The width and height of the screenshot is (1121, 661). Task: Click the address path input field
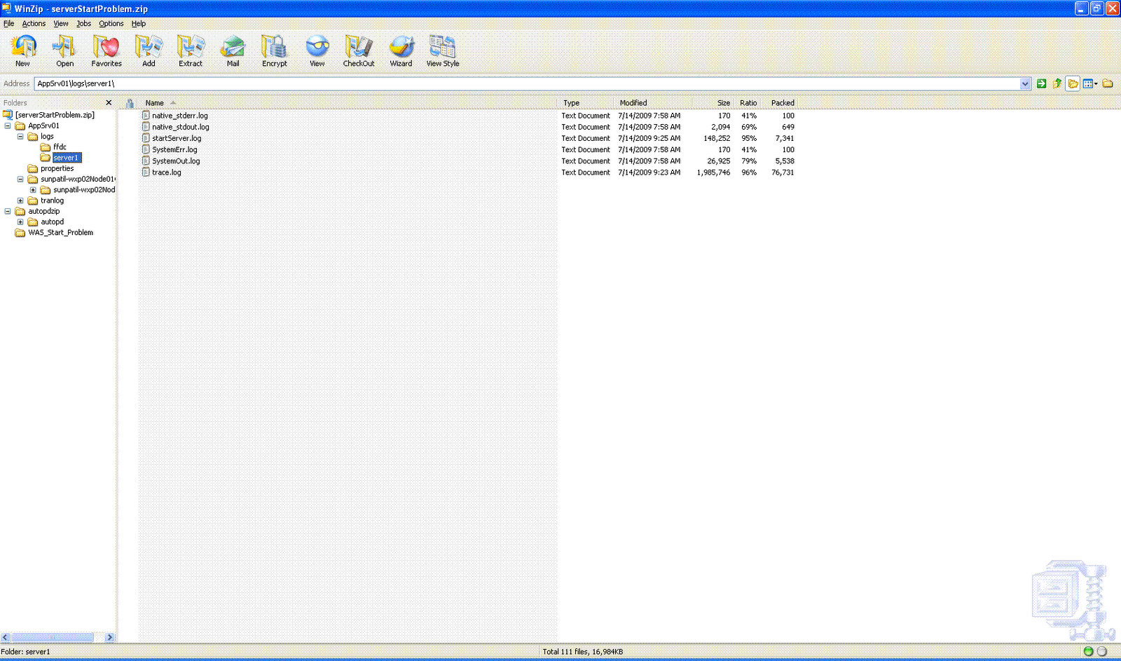(x=527, y=84)
